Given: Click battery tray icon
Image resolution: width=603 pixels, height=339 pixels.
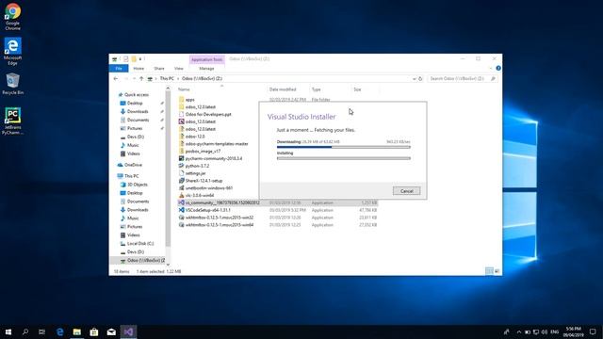Looking at the screenshot, I should (x=528, y=331).
